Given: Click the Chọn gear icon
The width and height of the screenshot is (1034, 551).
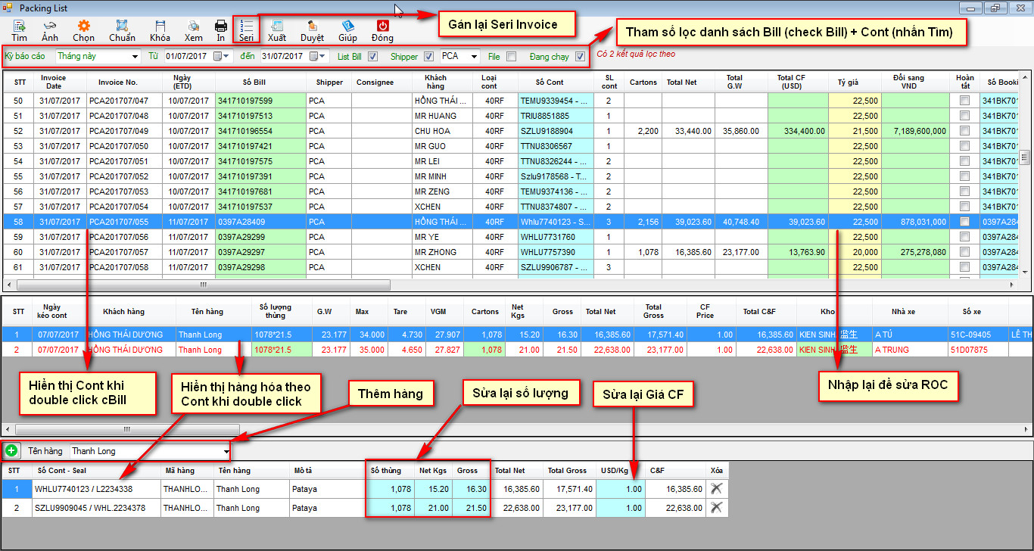Looking at the screenshot, I should [x=84, y=30].
